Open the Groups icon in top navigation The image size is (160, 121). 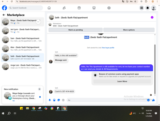point(109,8)
